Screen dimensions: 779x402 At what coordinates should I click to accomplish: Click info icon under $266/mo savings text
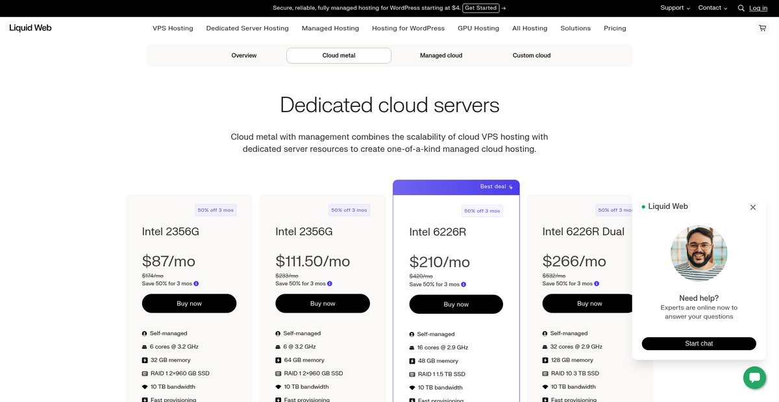(597, 283)
